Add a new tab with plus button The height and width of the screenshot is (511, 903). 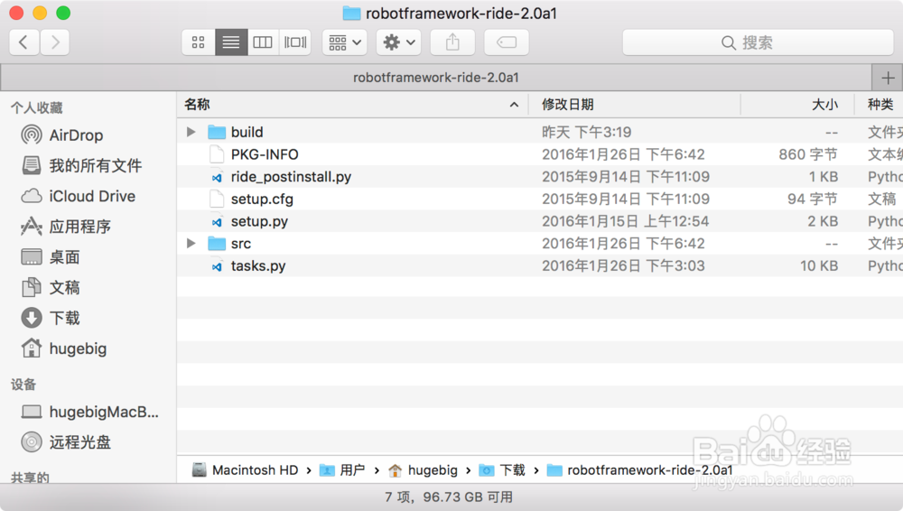coord(888,78)
